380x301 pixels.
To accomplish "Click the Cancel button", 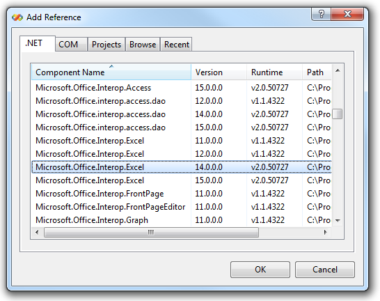I will pyautogui.click(x=325, y=270).
